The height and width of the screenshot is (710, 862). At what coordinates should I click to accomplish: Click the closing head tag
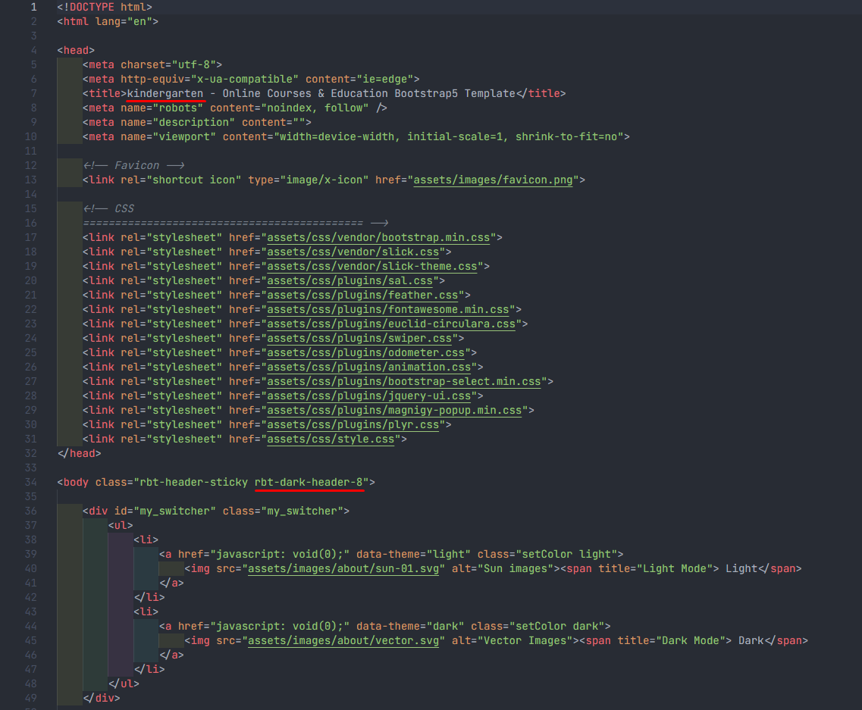tap(79, 453)
